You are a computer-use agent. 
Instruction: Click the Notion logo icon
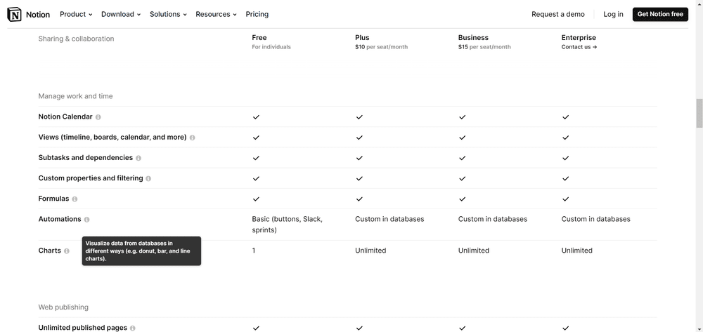[x=14, y=14]
